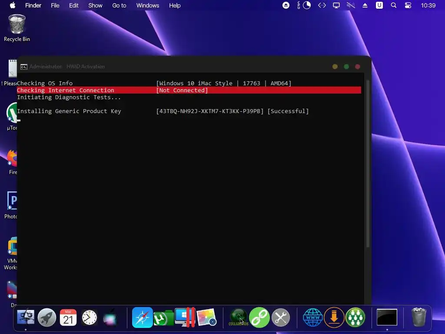The width and height of the screenshot is (445, 334).
Task: Click the console window vertical scrollbar
Action: click(x=368, y=164)
